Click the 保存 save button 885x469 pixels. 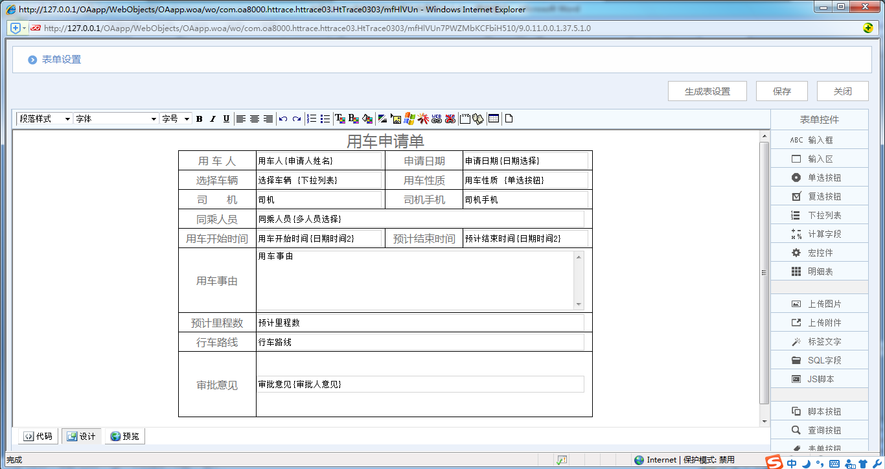point(782,91)
